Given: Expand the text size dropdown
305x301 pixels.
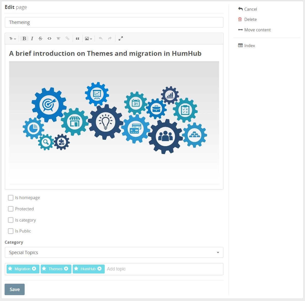Looking at the screenshot, I should pyautogui.click(x=12, y=38).
